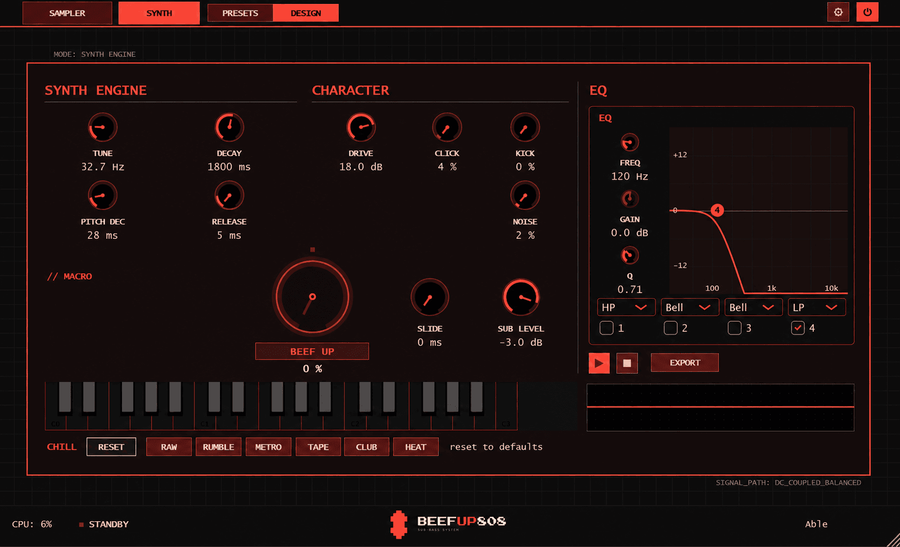Apply the RAW character preset

(168, 447)
